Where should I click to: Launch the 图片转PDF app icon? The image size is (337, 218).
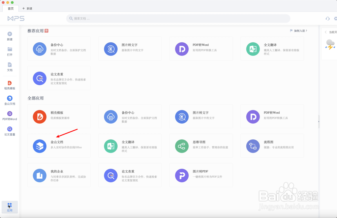pos(182,175)
